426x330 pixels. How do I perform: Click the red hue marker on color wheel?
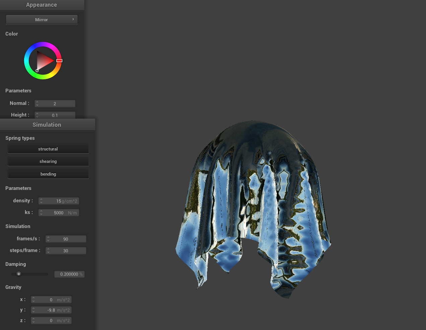click(59, 61)
